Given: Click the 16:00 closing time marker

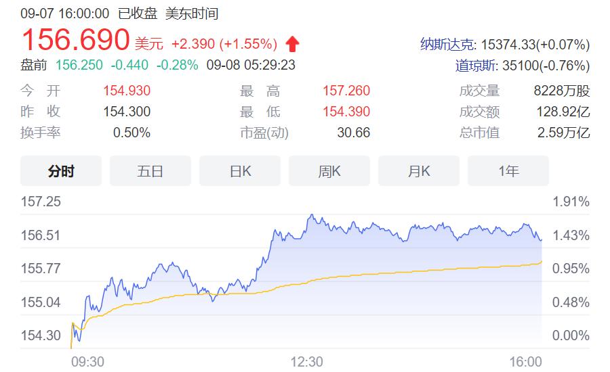Looking at the screenshot, I should [x=525, y=362].
